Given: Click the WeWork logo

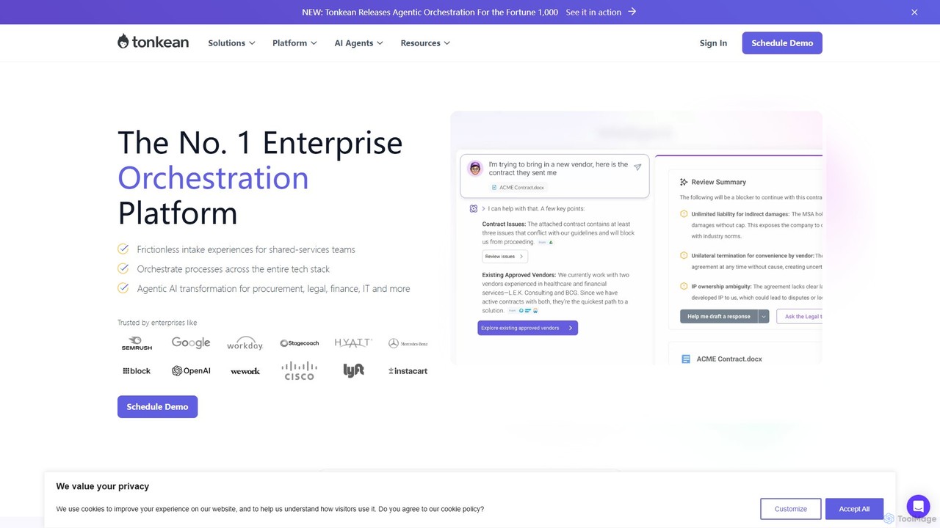Looking at the screenshot, I should pyautogui.click(x=245, y=371).
